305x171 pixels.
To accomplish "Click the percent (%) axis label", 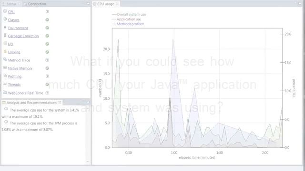I will [294, 87].
